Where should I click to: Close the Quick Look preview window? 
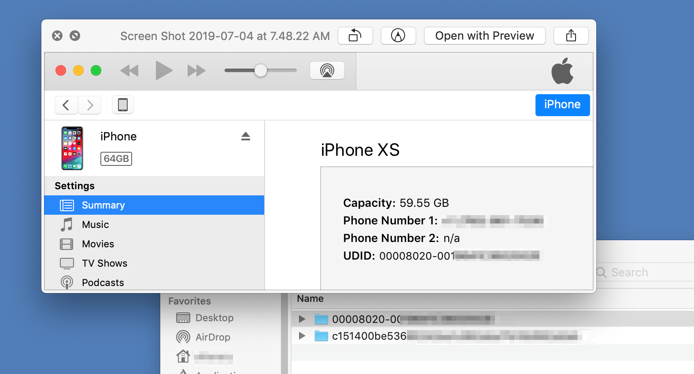click(57, 36)
